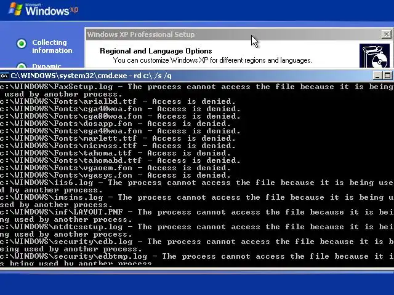Image resolution: width=394 pixels, height=295 pixels.
Task: Select the security\edb.log error line
Action: point(197,245)
